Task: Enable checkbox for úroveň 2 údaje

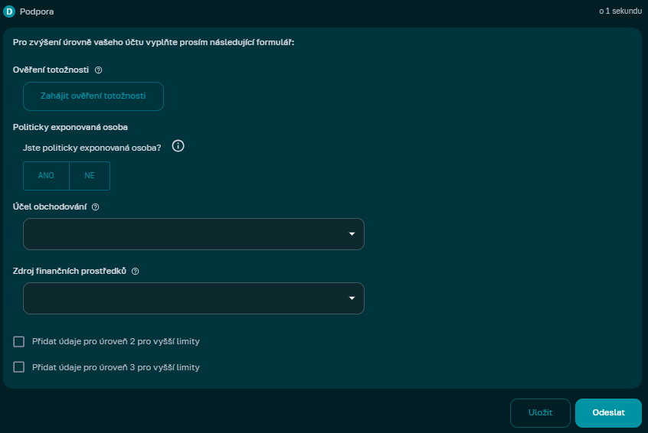Action: click(x=19, y=341)
